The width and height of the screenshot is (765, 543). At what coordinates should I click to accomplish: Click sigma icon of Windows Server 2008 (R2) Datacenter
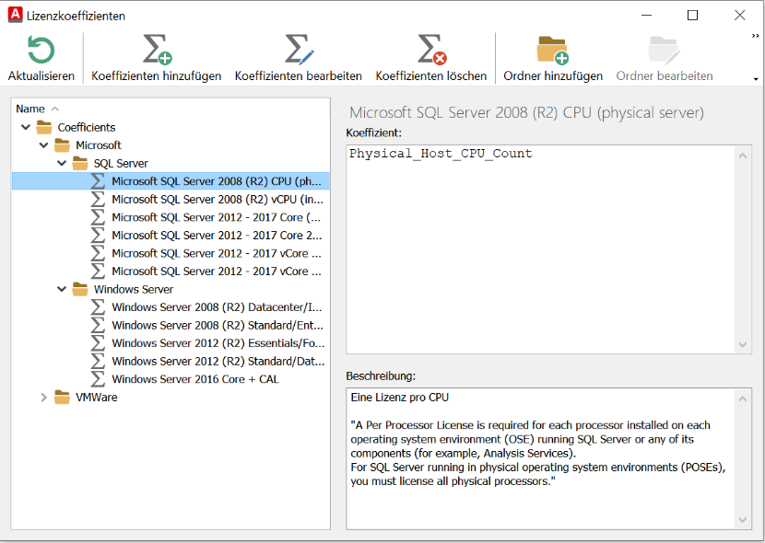click(x=99, y=307)
